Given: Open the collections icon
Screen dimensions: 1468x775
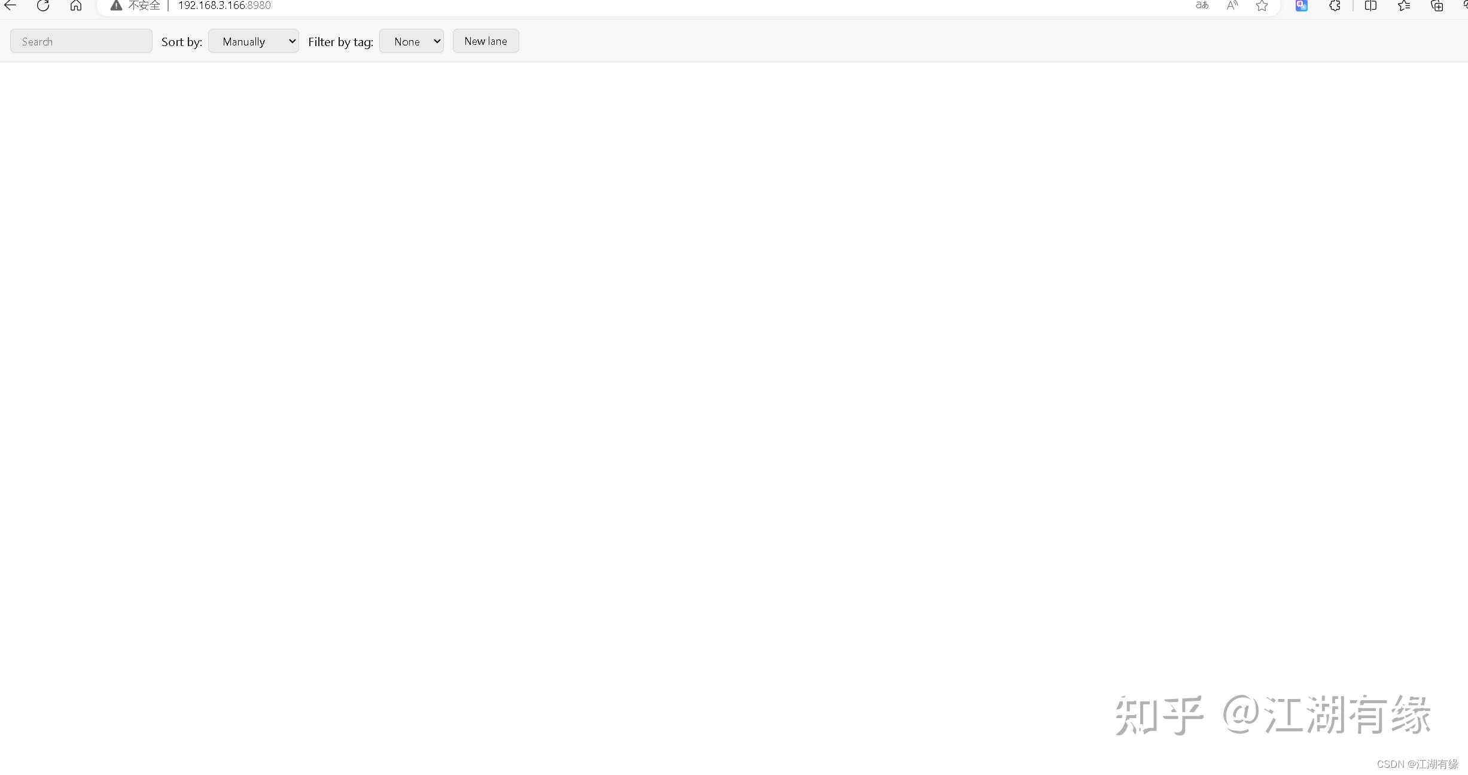Looking at the screenshot, I should point(1437,5).
